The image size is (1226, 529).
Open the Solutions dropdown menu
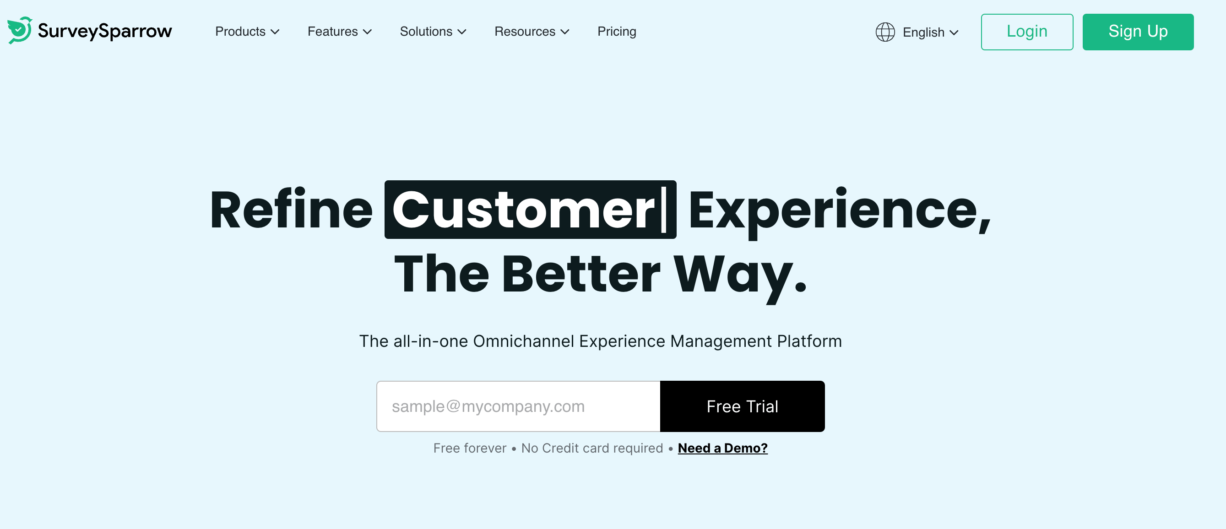coord(432,31)
